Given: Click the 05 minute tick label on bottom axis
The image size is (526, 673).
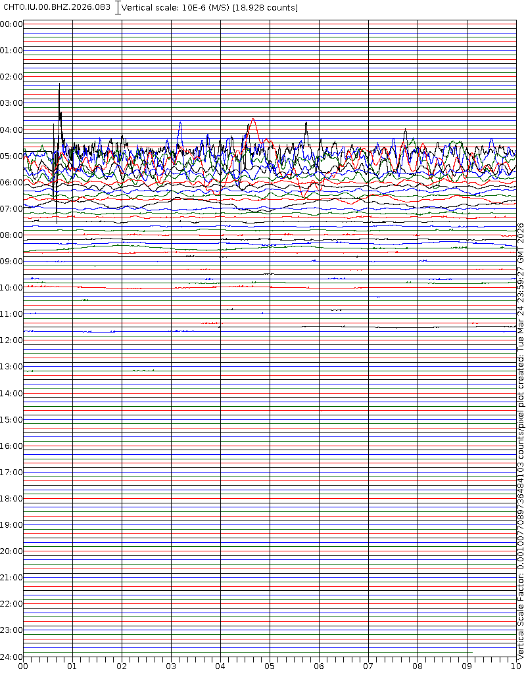Looking at the screenshot, I should tap(270, 666).
